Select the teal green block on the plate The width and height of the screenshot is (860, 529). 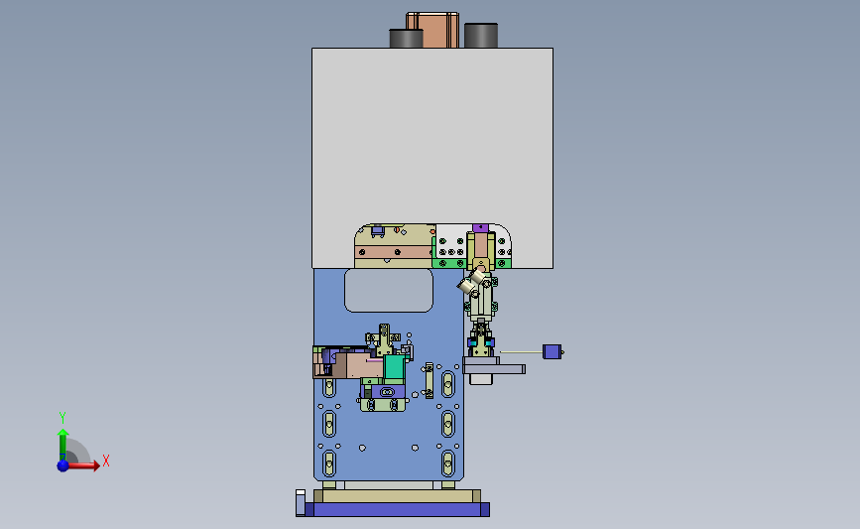pyautogui.click(x=394, y=367)
